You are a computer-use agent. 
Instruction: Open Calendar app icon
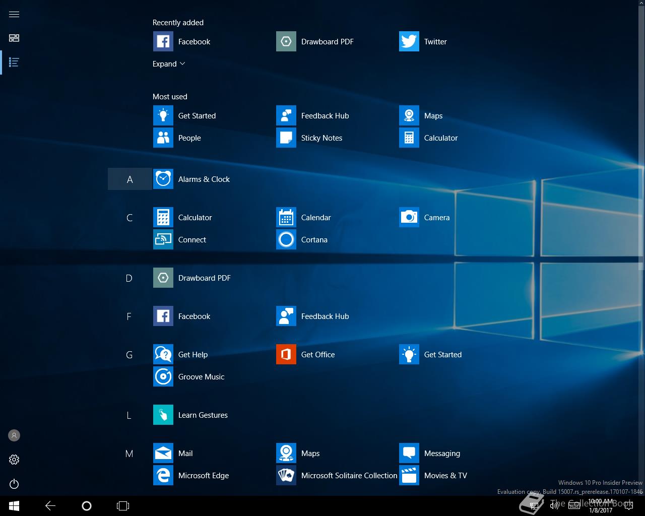click(x=286, y=217)
